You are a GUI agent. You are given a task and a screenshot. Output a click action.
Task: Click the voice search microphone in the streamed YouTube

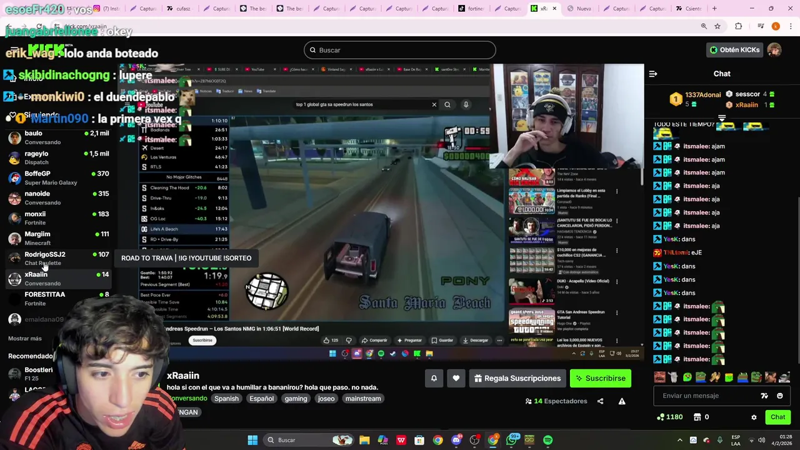tap(466, 104)
